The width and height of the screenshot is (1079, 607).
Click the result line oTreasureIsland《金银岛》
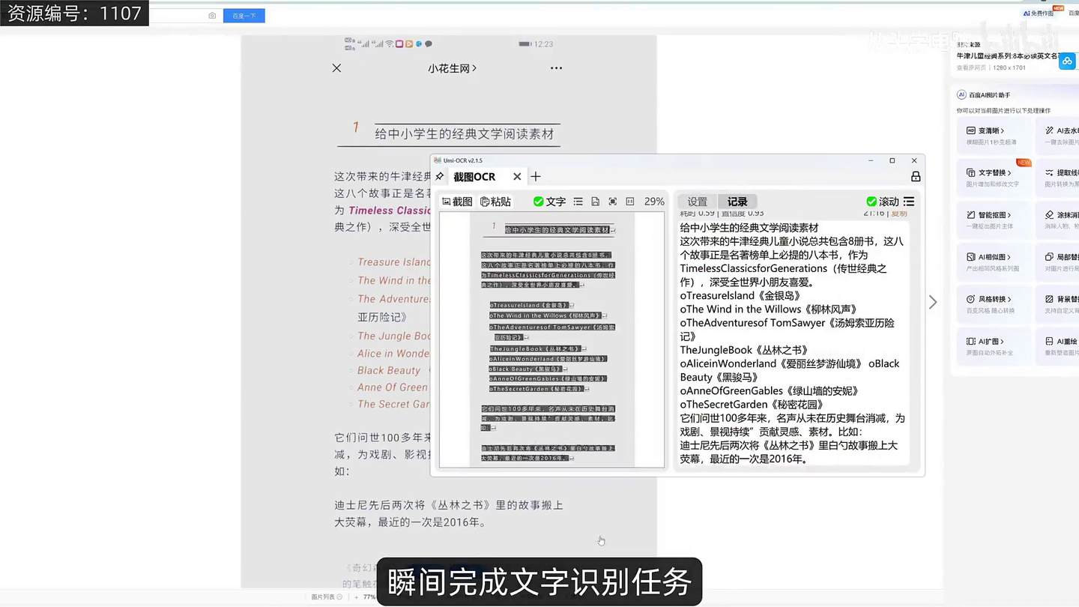click(x=740, y=296)
